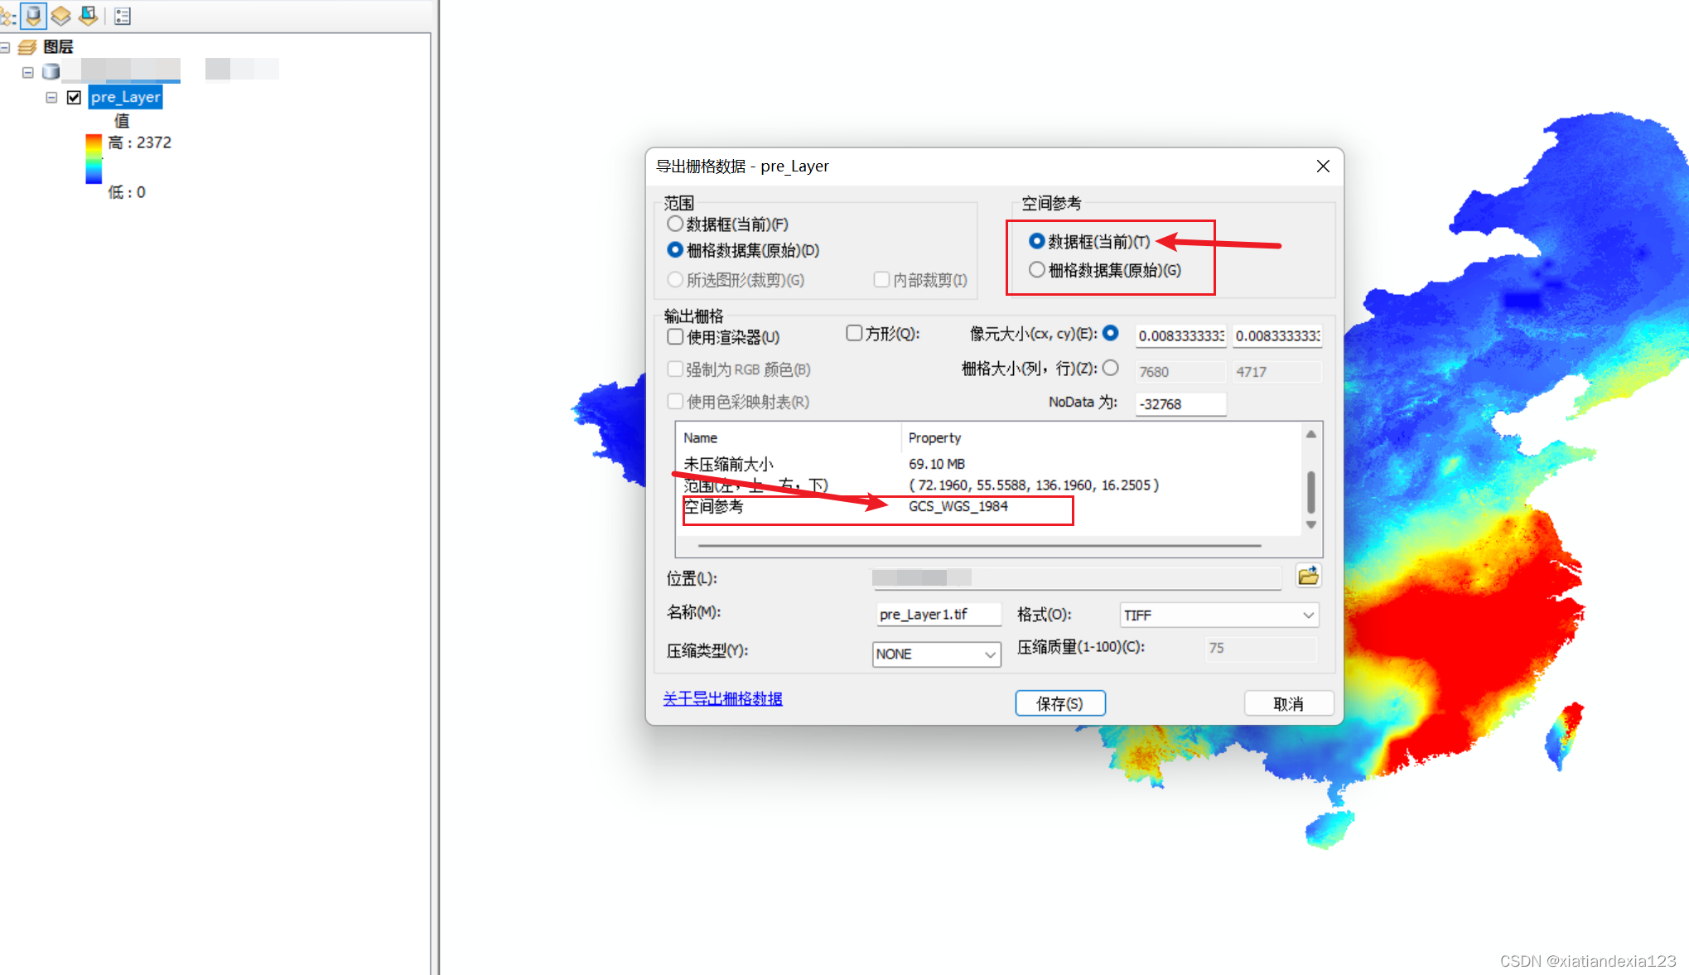This screenshot has width=1689, height=975.
Task: Click List By Source toolbar icon
Action: [34, 15]
